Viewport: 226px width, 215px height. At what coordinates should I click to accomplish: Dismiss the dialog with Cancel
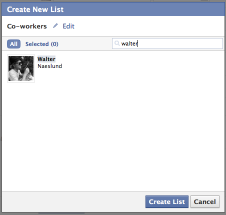pyautogui.click(x=205, y=201)
